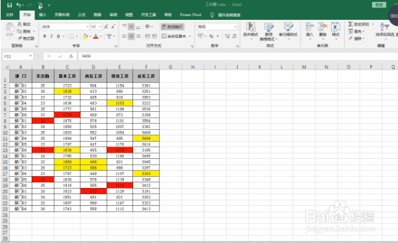Click the Accounting Number Format icon
Viewport: 398px width, 243px height.
[x=201, y=36]
